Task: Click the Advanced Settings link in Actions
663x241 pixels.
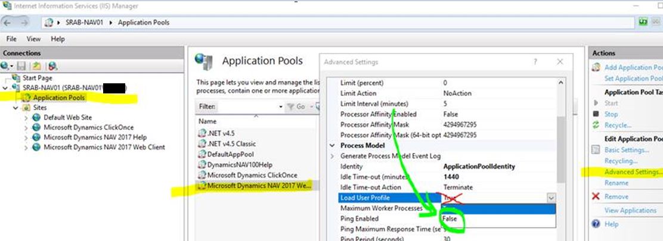Action: tap(633, 172)
